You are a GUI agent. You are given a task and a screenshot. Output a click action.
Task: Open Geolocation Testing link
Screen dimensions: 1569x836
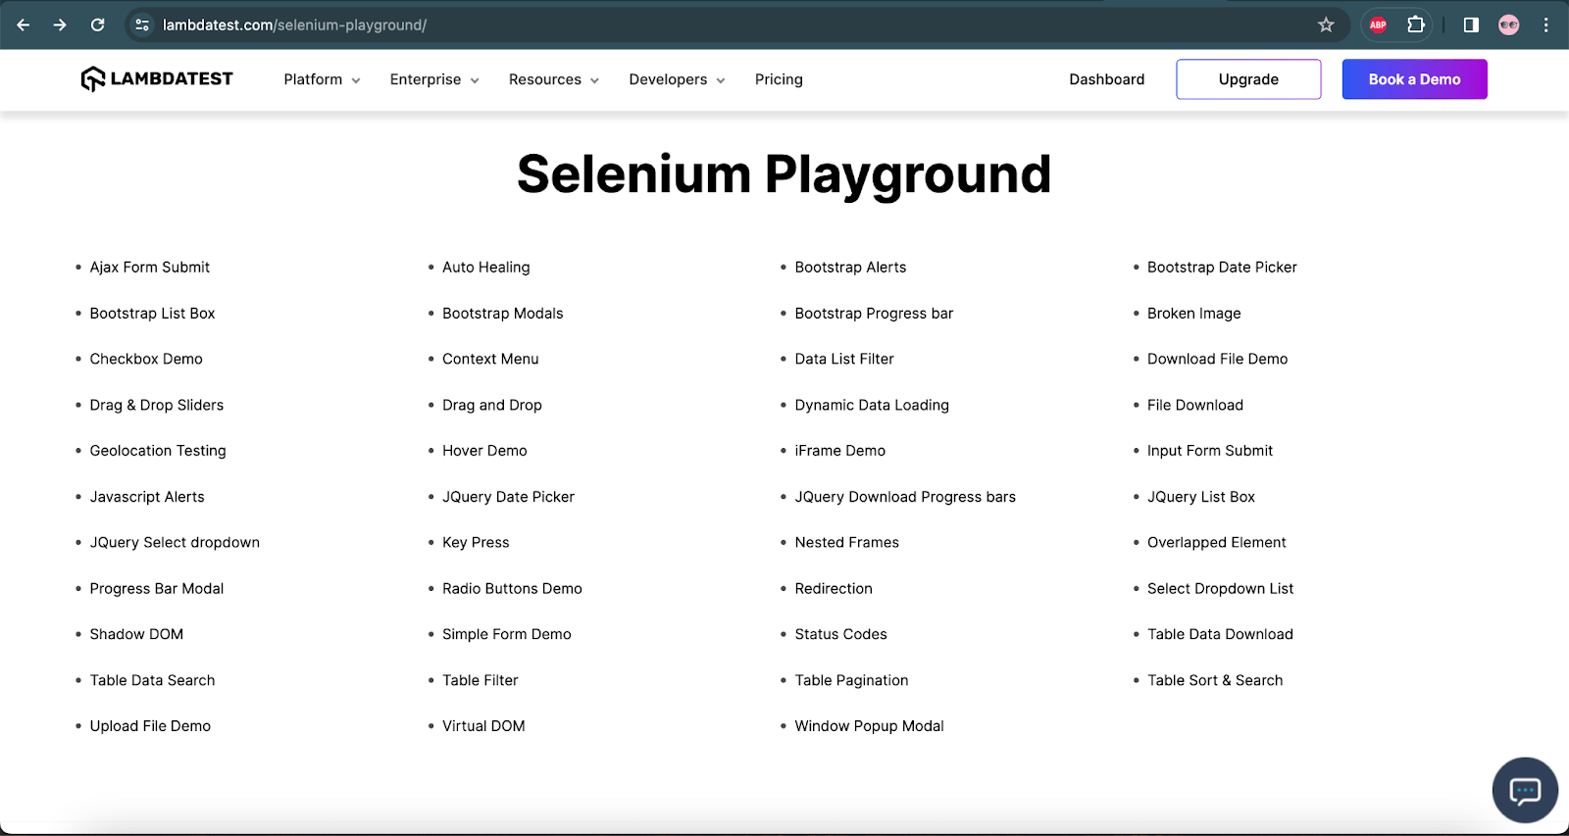[158, 451]
